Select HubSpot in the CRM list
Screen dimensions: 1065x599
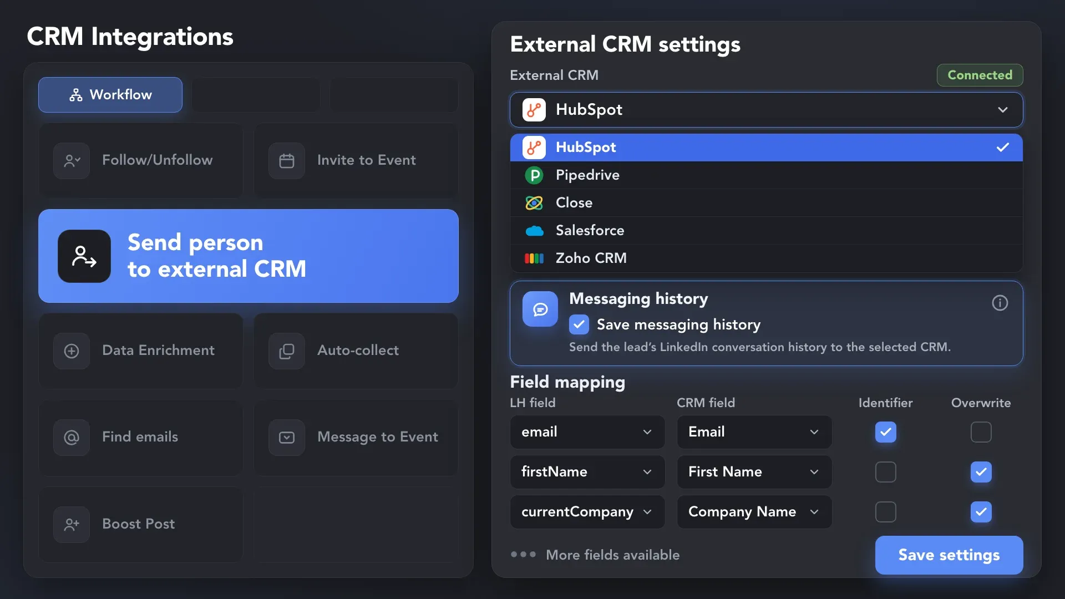[767, 148]
